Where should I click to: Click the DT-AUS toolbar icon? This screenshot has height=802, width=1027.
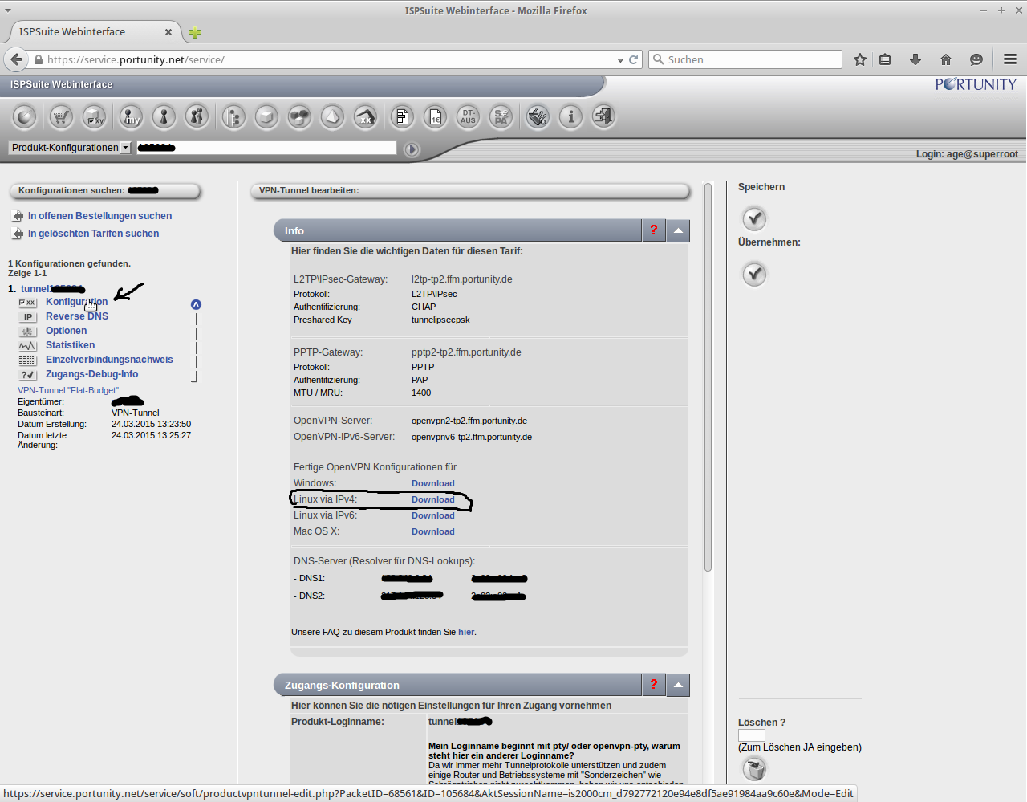[469, 117]
